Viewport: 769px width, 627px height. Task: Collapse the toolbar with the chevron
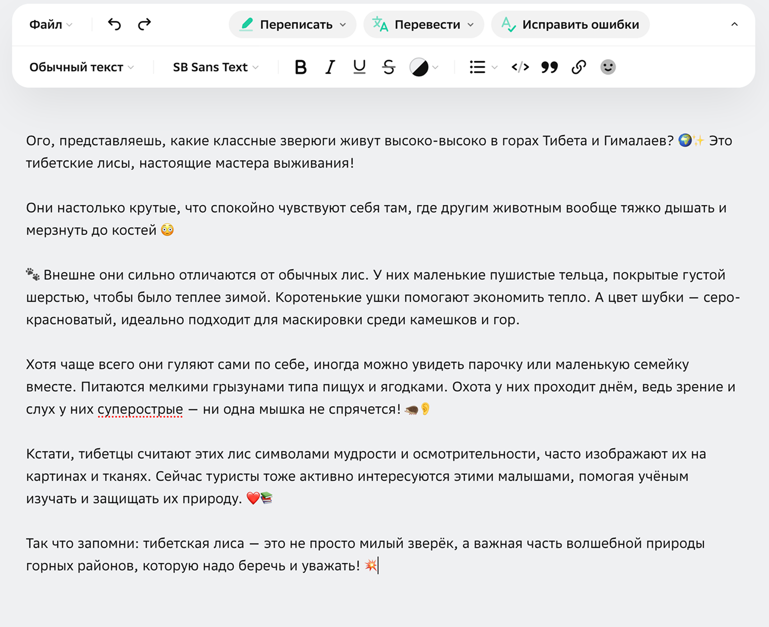point(735,24)
